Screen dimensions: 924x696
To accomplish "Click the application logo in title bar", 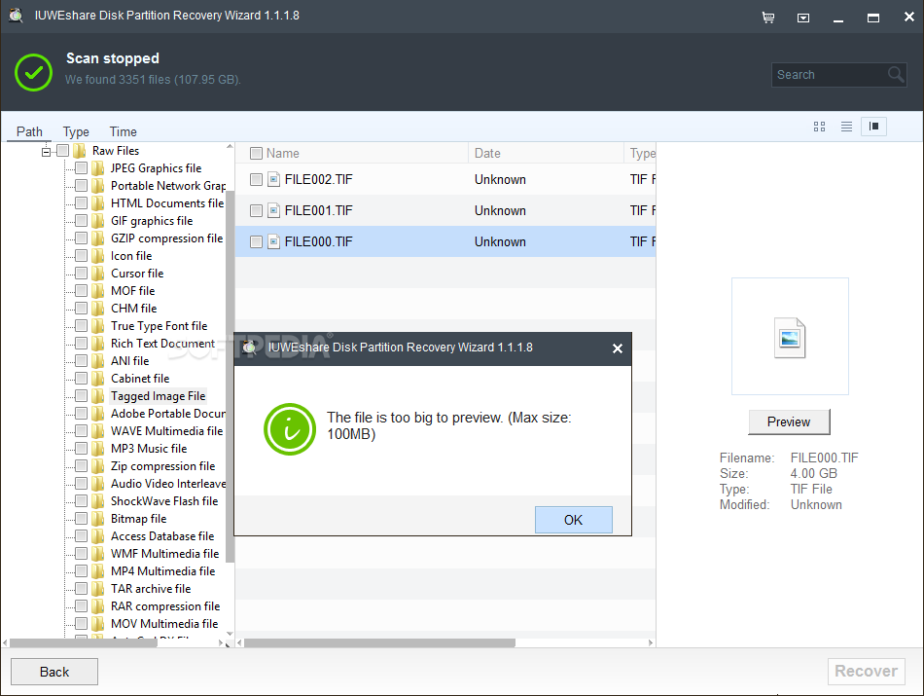I will [x=16, y=16].
